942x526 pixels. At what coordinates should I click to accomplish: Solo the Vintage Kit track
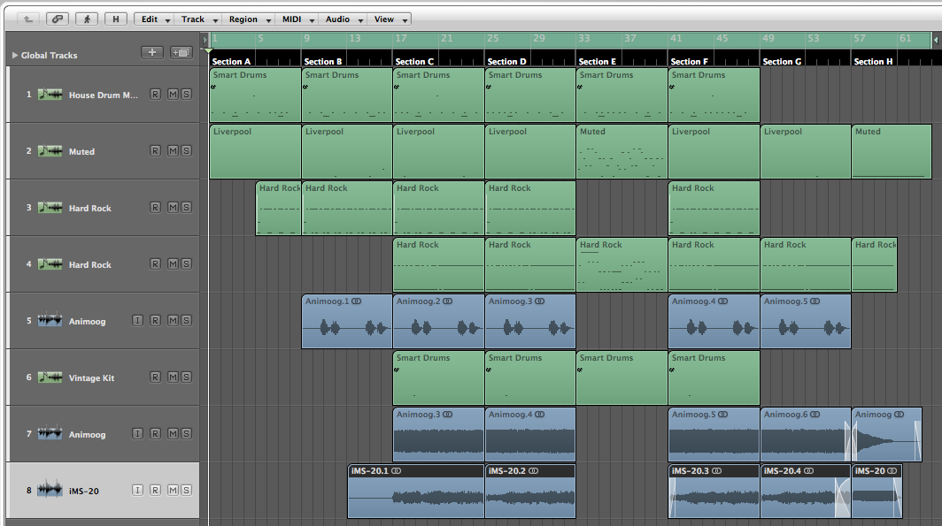tap(186, 377)
